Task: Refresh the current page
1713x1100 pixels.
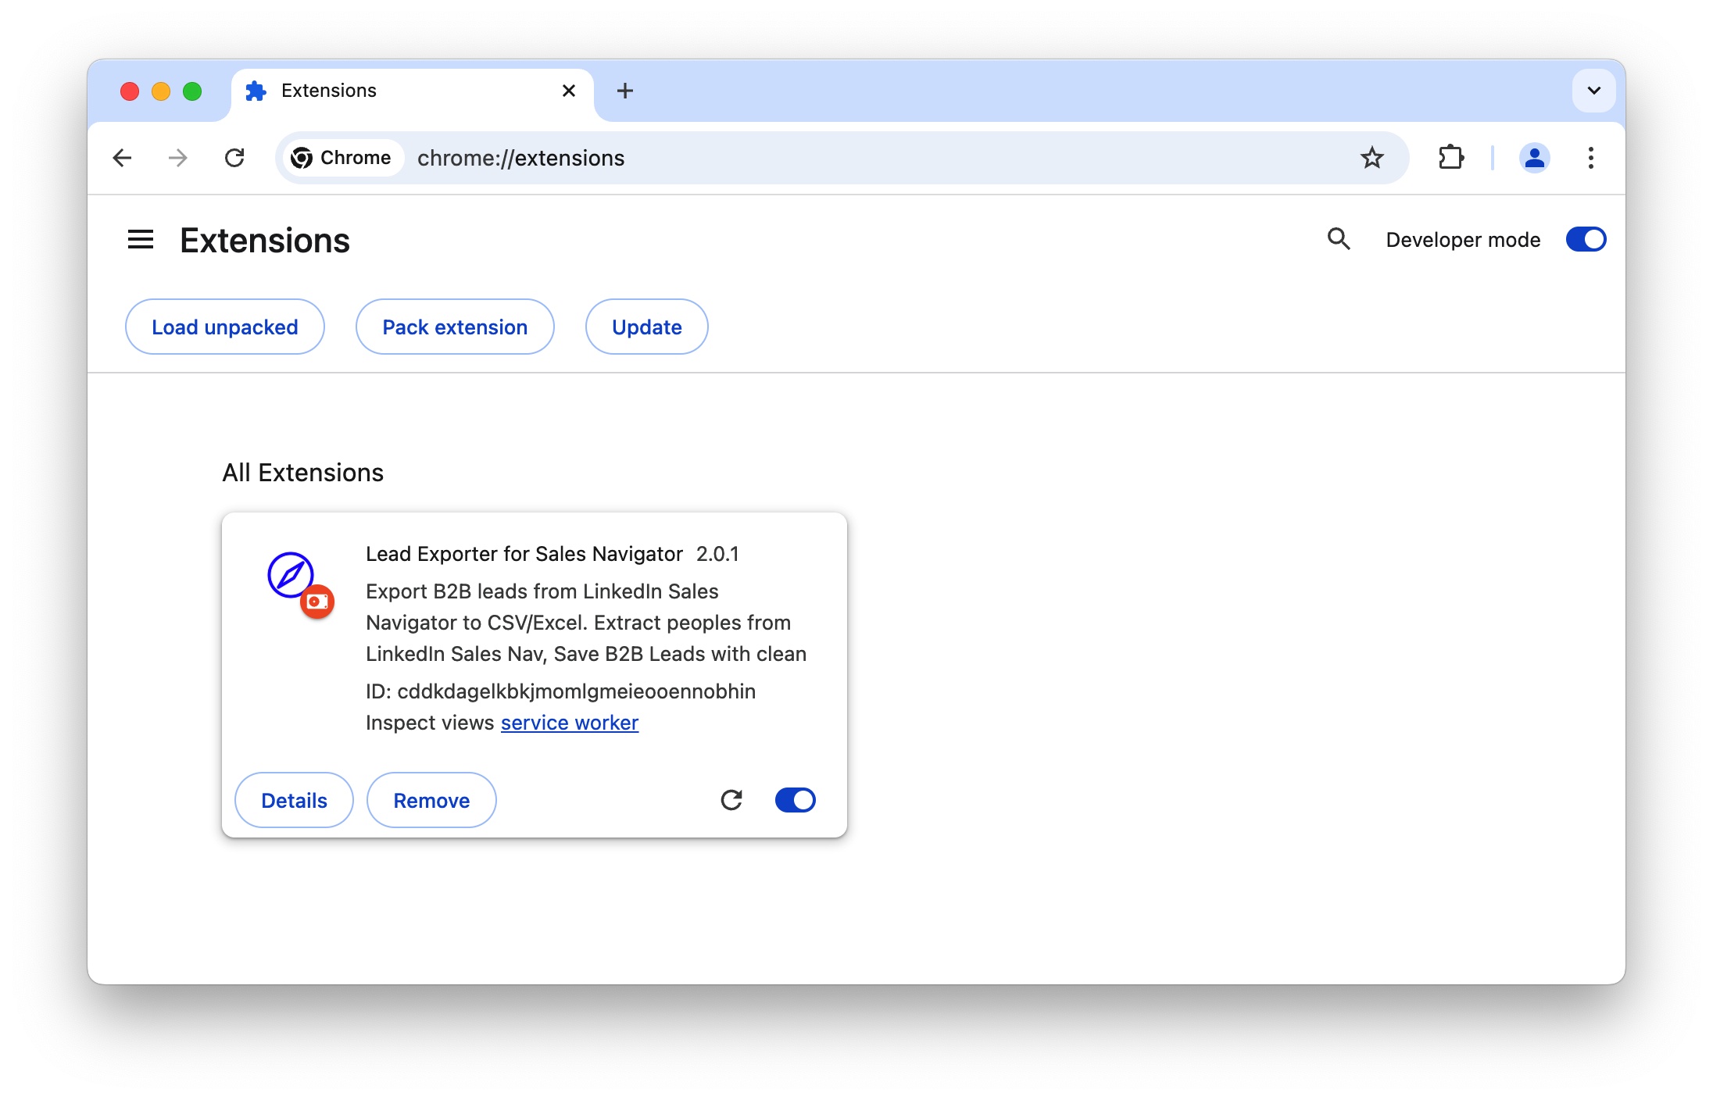Action: pos(235,158)
